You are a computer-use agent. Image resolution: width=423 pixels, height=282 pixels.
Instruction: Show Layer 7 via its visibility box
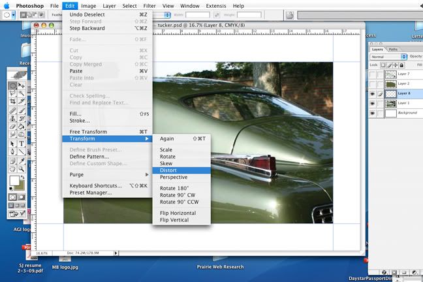coord(372,74)
